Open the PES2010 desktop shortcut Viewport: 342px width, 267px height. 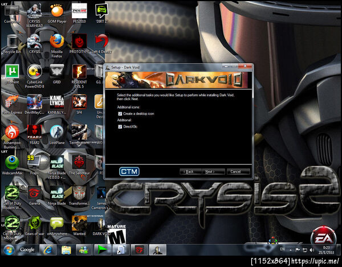coord(79,14)
